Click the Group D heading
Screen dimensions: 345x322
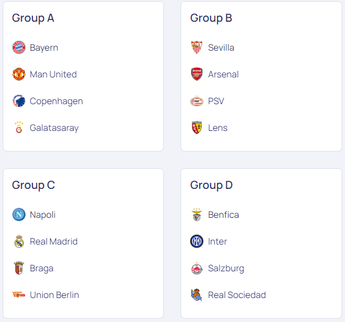(x=211, y=186)
